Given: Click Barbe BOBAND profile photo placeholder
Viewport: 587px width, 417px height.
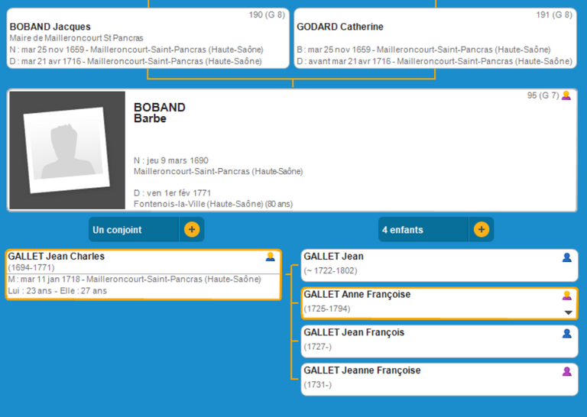Looking at the screenshot, I should (66, 150).
